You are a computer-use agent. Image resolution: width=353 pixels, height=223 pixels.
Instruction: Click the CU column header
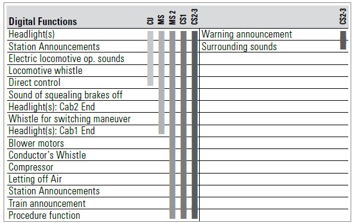(150, 21)
